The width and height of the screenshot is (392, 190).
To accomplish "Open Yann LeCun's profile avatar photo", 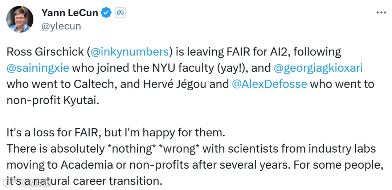I will (20, 19).
